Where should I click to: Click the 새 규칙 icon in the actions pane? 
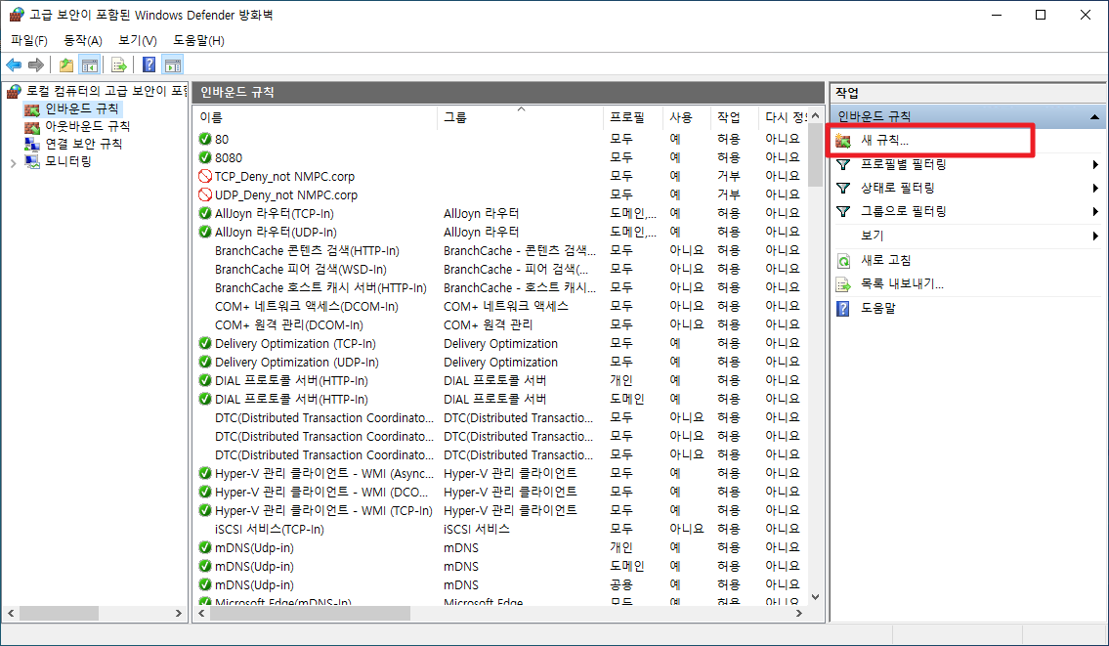pos(843,141)
